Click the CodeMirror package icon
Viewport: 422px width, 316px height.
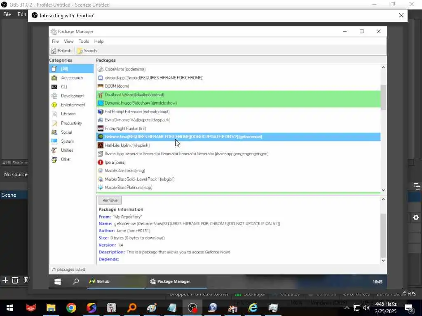tap(101, 69)
